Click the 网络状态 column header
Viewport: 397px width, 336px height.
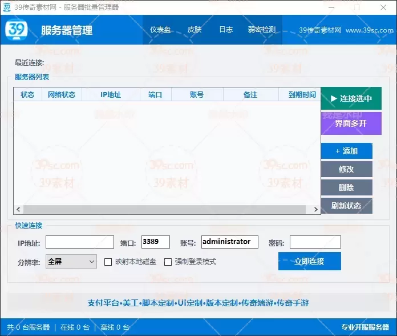tap(62, 95)
